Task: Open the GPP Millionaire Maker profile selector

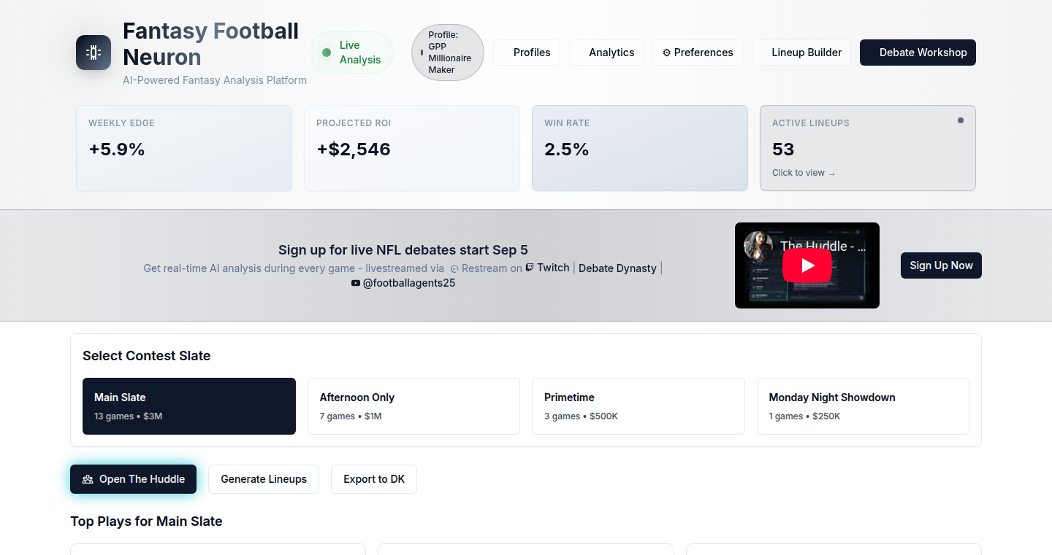Action: click(x=448, y=53)
